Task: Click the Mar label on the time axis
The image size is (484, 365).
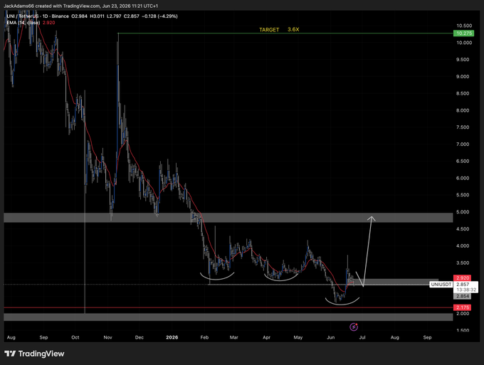Action: point(234,337)
